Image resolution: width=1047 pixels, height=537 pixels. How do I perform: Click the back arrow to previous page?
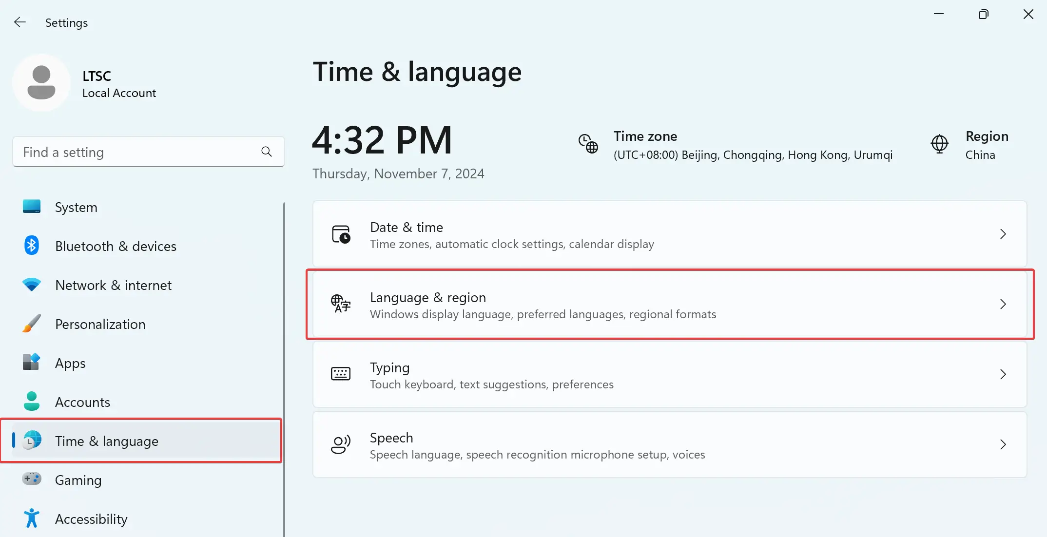20,22
